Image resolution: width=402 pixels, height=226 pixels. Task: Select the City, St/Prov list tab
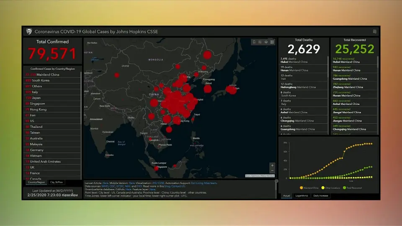tap(57, 182)
